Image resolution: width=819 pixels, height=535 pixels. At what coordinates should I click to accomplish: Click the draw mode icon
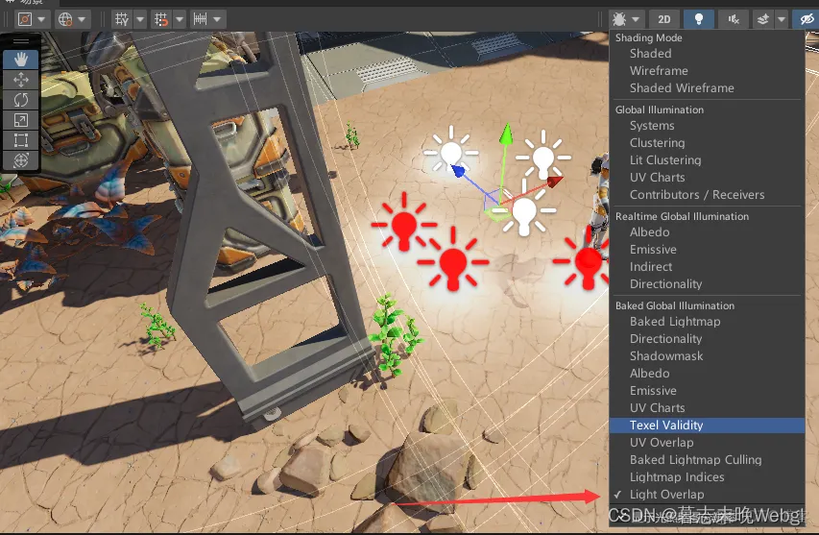point(619,20)
